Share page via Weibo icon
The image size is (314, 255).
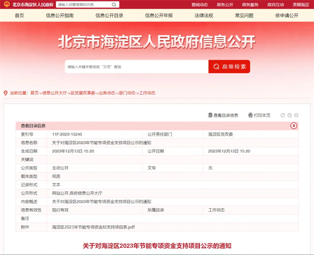[290, 115]
